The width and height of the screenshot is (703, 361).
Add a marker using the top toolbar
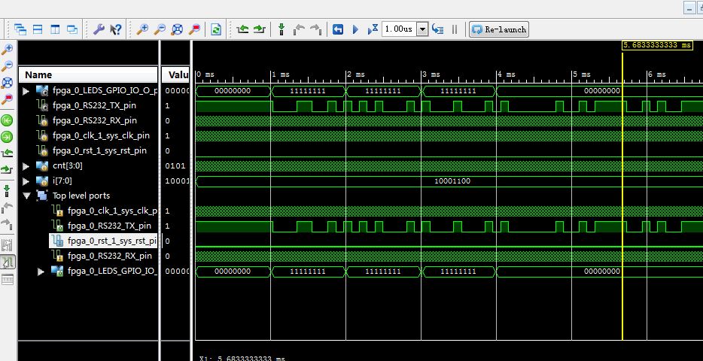coord(282,29)
